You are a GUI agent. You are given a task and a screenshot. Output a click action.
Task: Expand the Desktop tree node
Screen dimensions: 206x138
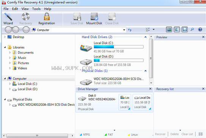pyautogui.click(x=5, y=37)
